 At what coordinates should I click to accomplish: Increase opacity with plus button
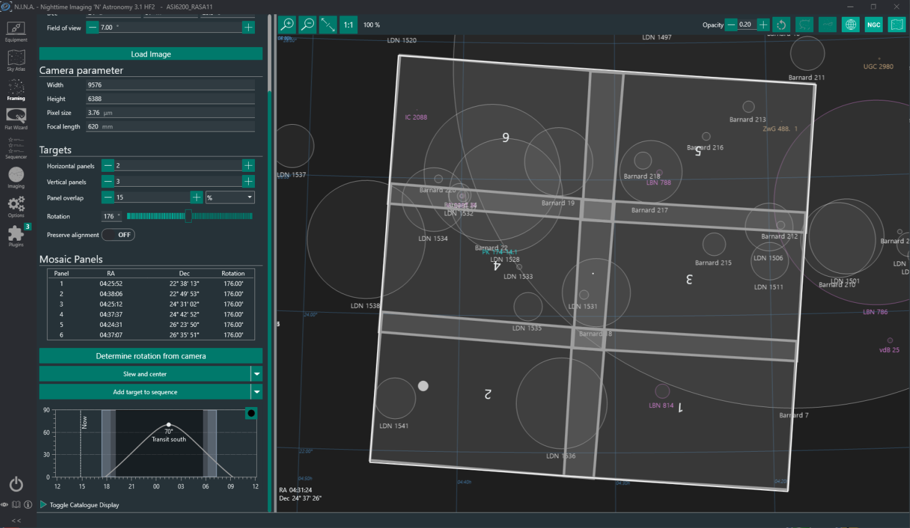[x=763, y=25]
